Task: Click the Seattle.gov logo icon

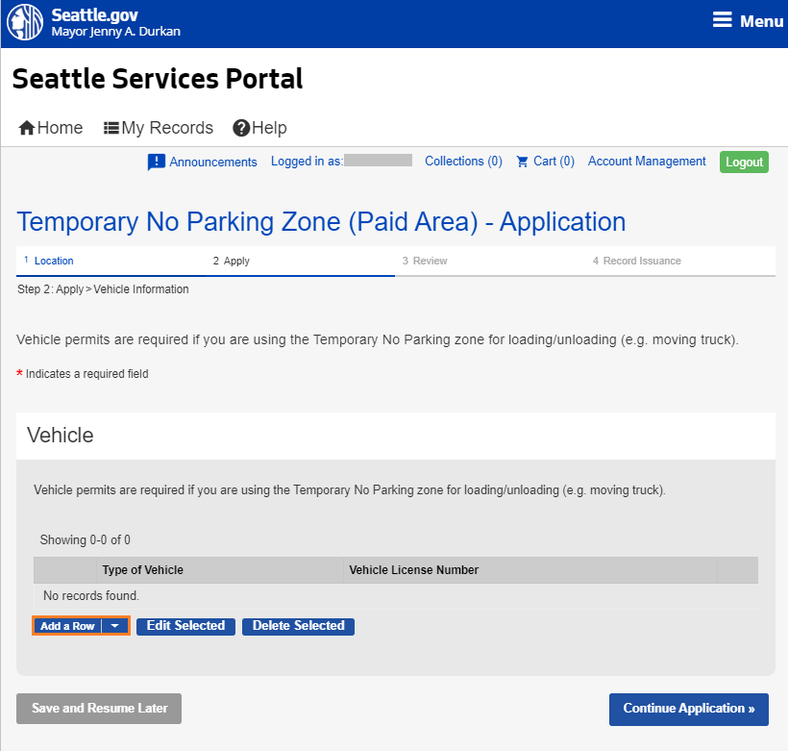Action: (x=24, y=21)
